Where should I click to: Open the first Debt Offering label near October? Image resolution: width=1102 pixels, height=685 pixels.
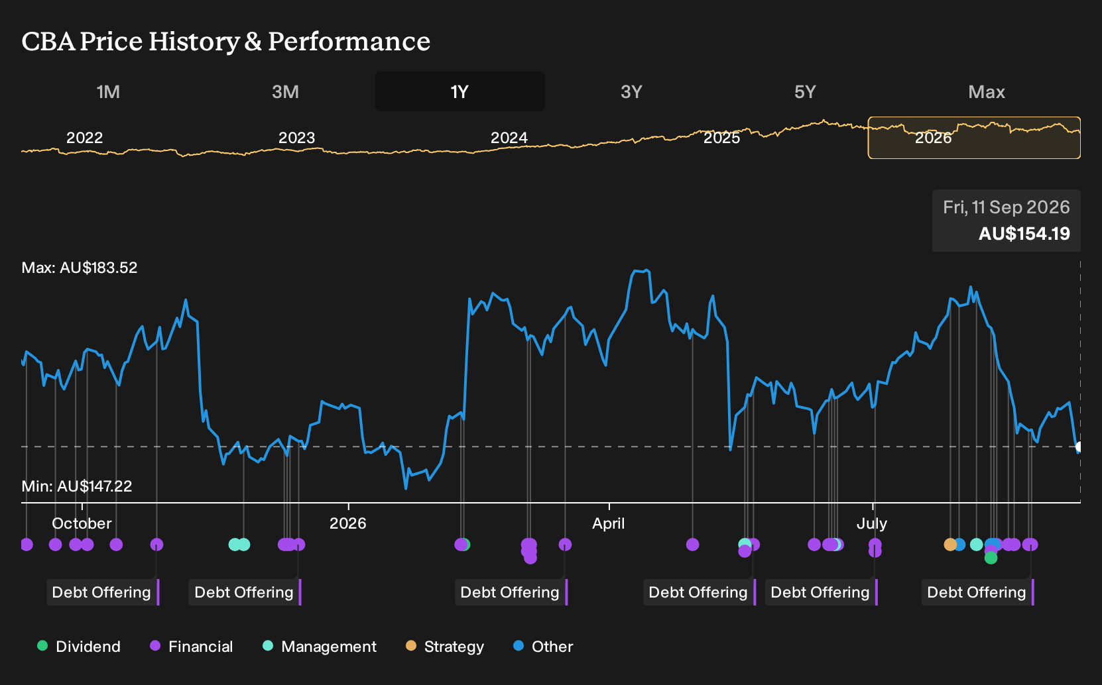click(x=103, y=592)
